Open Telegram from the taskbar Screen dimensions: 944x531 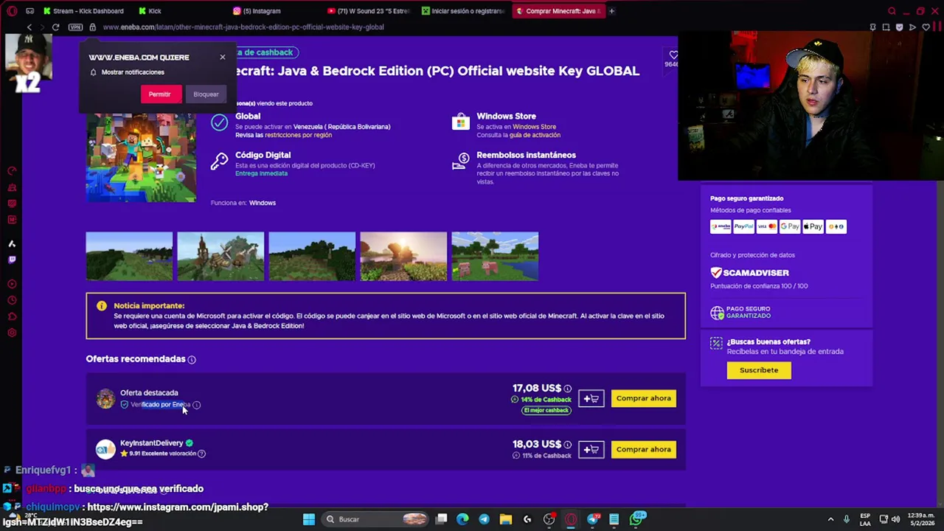(x=484, y=519)
